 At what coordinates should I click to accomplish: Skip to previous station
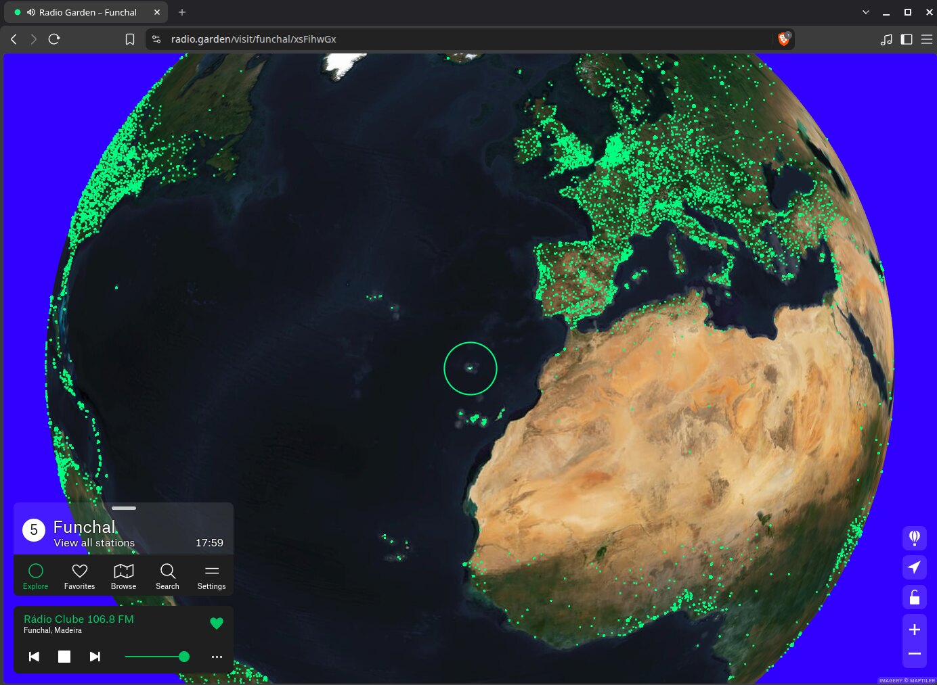click(34, 657)
